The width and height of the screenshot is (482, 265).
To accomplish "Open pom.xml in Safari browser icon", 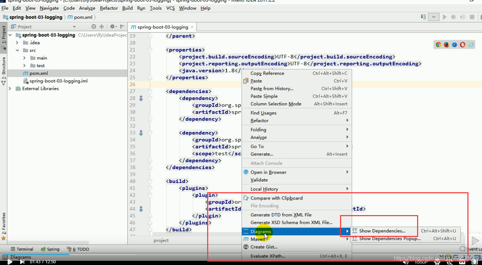I will [455, 45].
